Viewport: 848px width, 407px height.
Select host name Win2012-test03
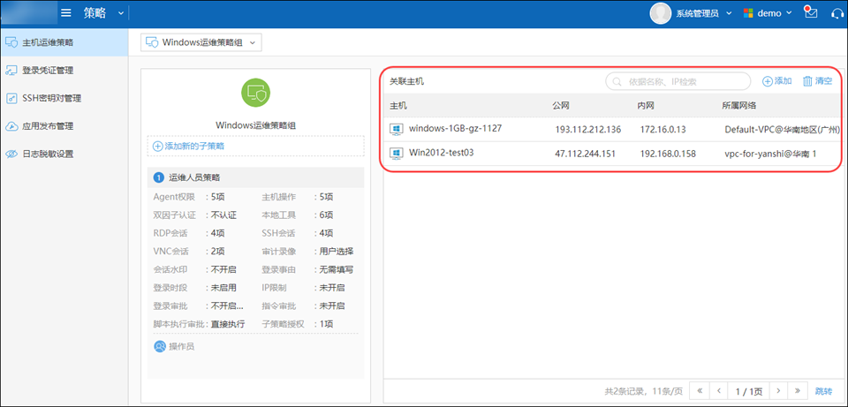click(x=442, y=153)
